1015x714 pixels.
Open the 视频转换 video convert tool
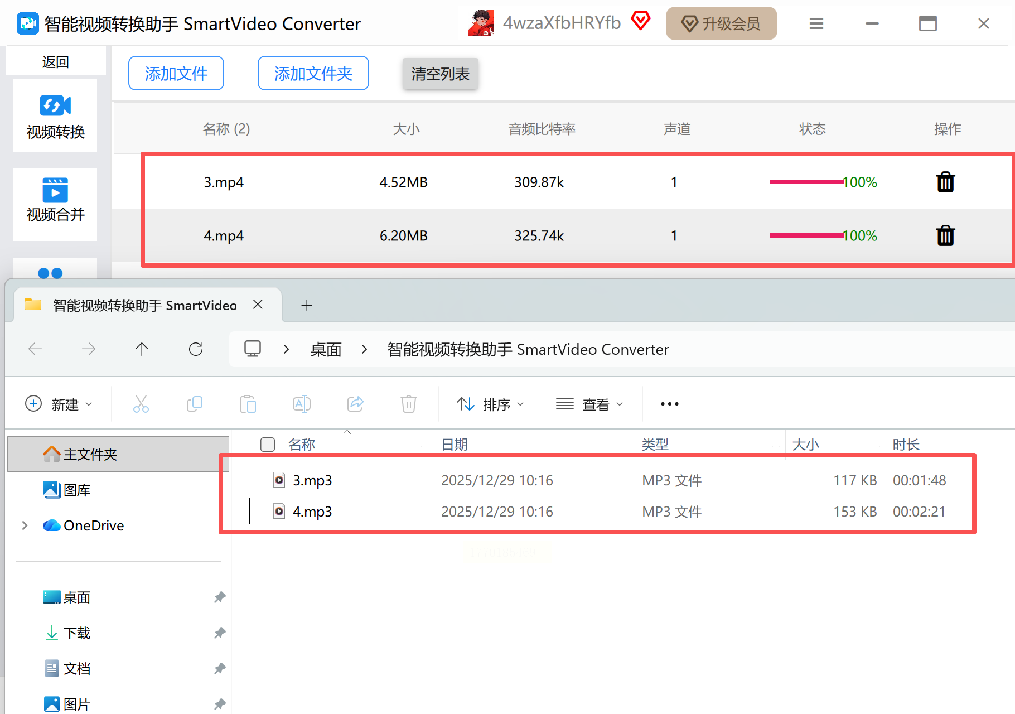(55, 116)
